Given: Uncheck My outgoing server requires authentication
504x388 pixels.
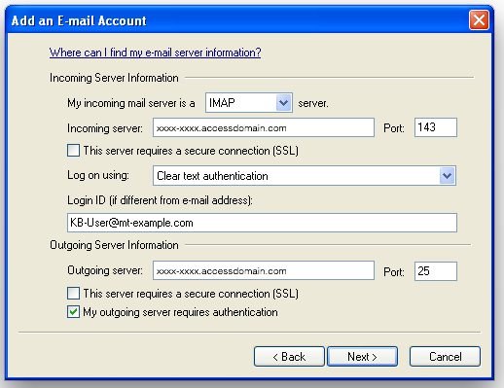Looking at the screenshot, I should (74, 312).
